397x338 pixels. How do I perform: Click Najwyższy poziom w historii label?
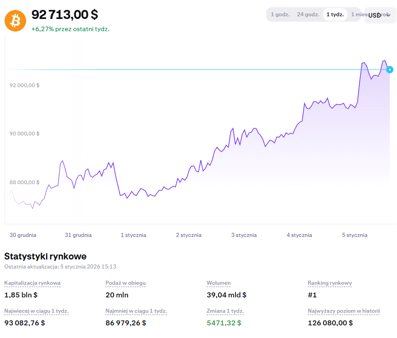(x=344, y=311)
